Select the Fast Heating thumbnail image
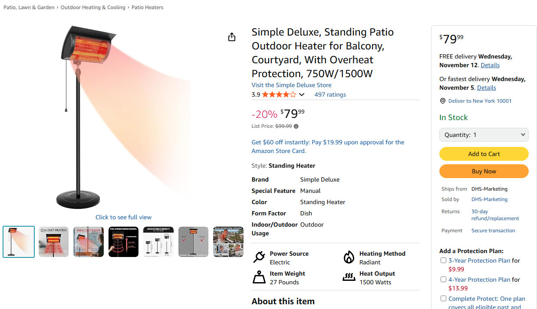The width and height of the screenshot is (537, 309). click(x=54, y=242)
